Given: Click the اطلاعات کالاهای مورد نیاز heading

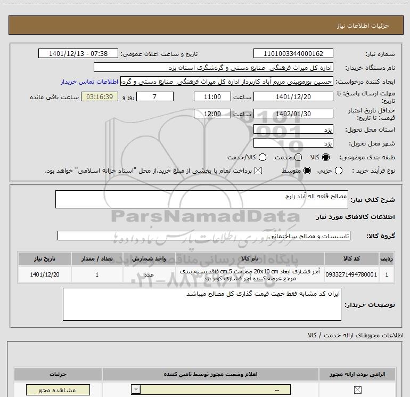Looking at the screenshot, I should click(x=355, y=217).
